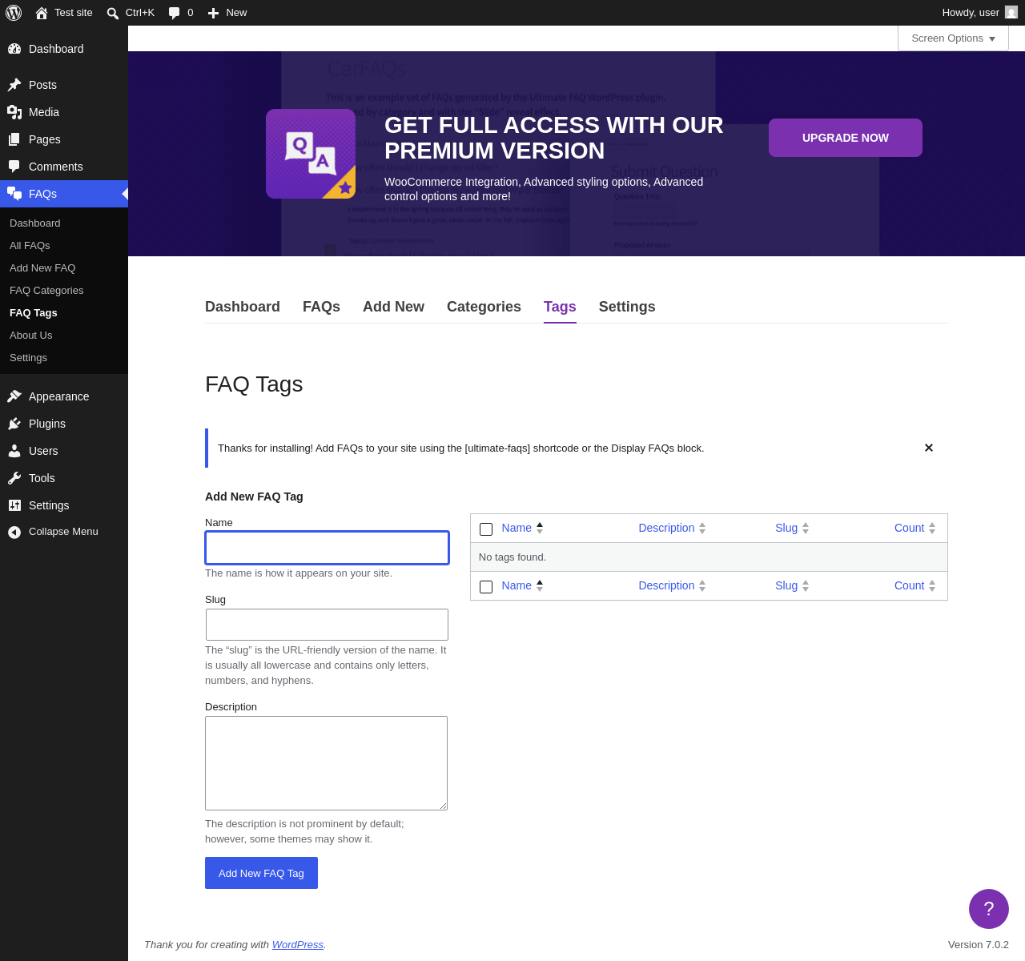Submit the Add New FAQ Tag button
Image resolution: width=1025 pixels, height=961 pixels.
(x=261, y=873)
